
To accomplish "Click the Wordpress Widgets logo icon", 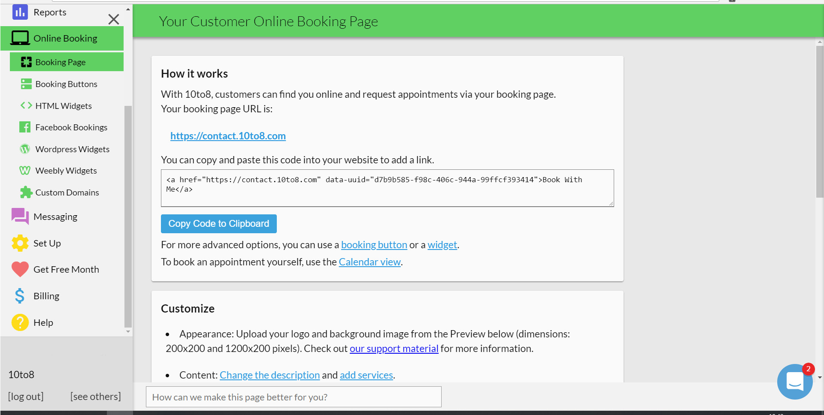I will pos(25,149).
